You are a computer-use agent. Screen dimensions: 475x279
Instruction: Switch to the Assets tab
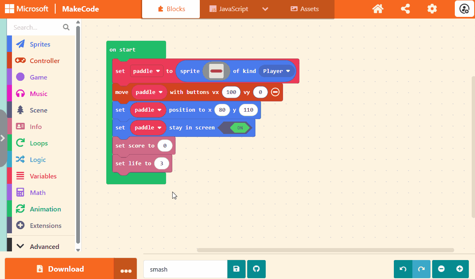(x=304, y=9)
